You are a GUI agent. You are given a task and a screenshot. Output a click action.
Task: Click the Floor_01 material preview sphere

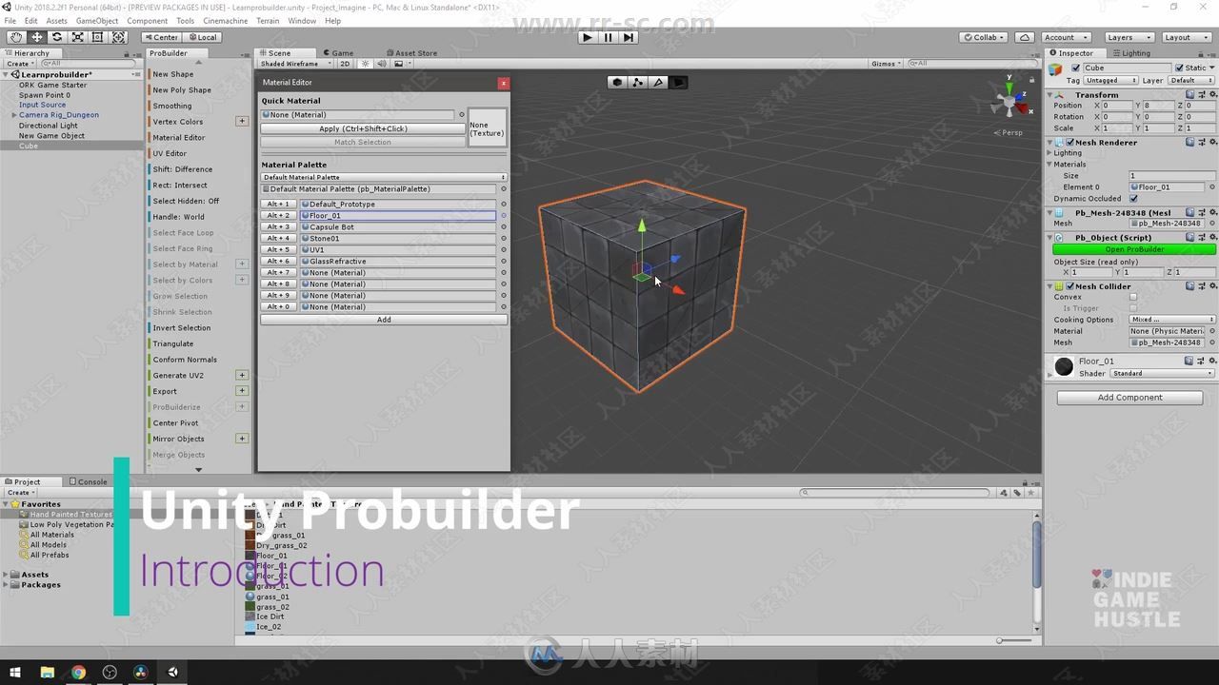click(1064, 366)
